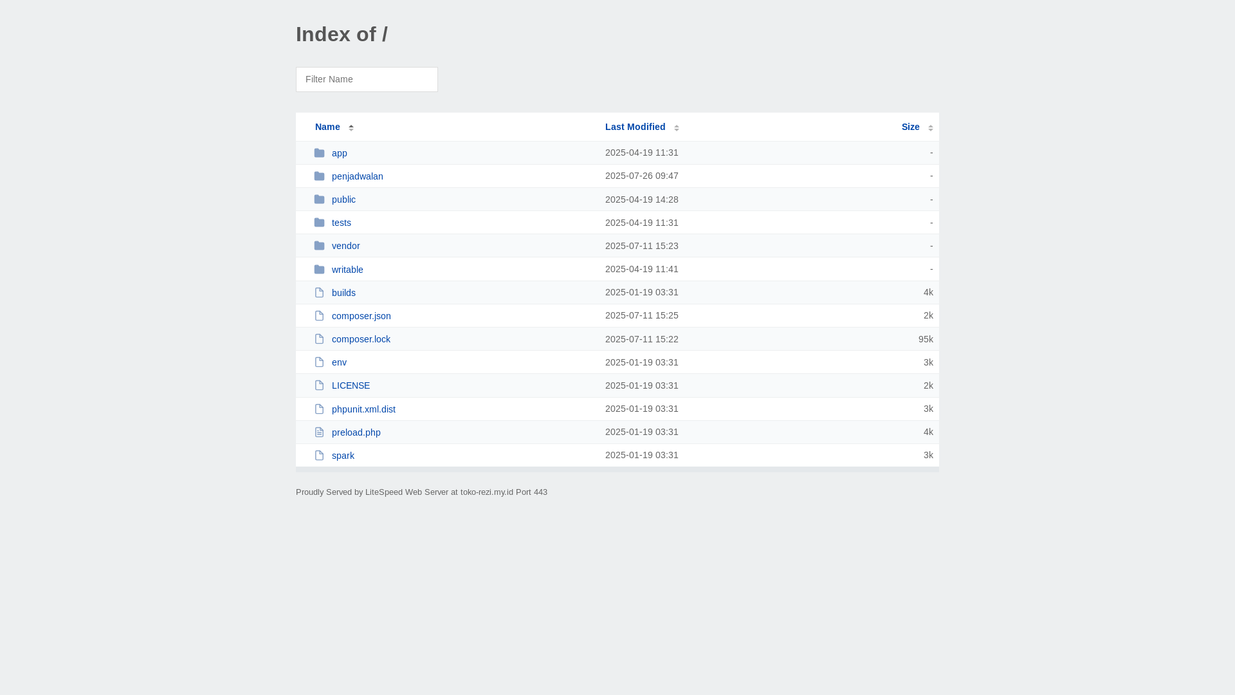1235x695 pixels.
Task: Open the composer.json file
Action: pos(361,316)
